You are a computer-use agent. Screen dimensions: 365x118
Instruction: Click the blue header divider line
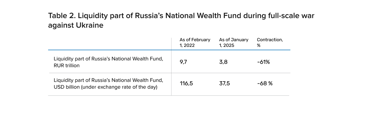coord(169,50)
